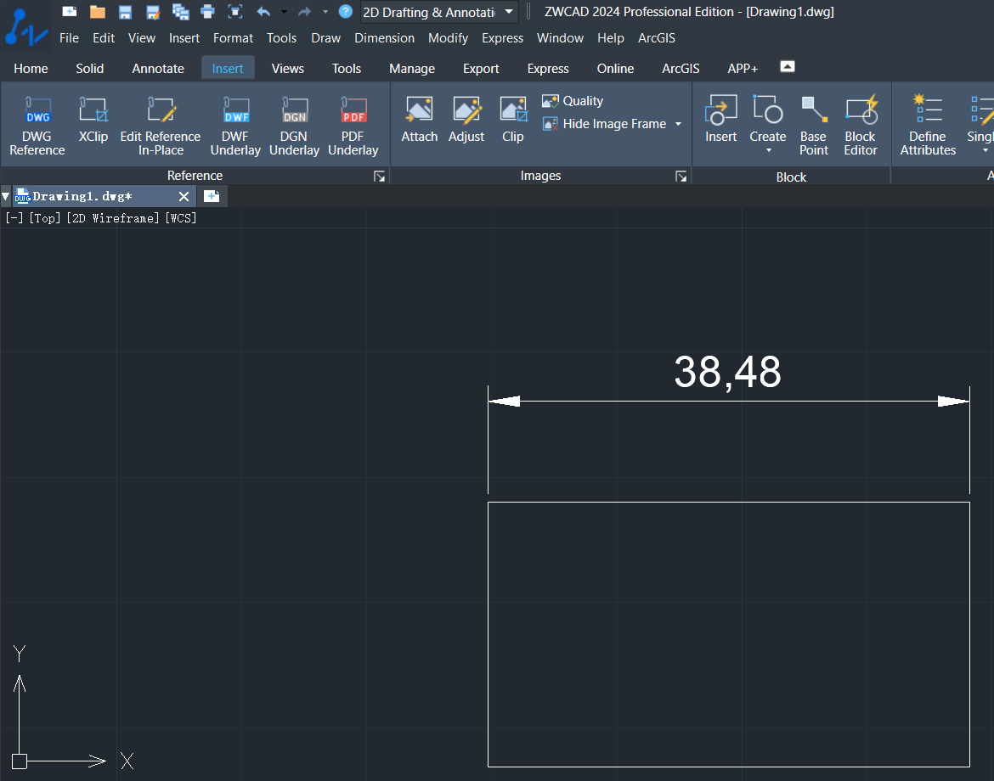Click Hide Image Frame button
994x781 pixels.
[605, 123]
